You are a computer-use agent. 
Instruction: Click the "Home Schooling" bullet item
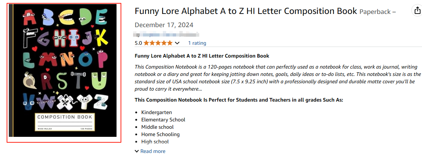(160, 134)
